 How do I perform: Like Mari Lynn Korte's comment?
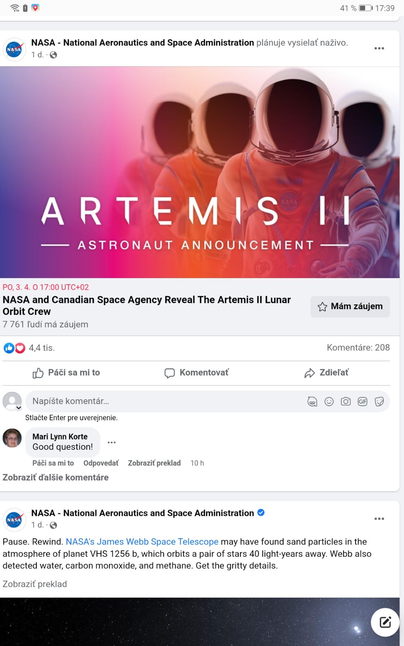tap(53, 463)
